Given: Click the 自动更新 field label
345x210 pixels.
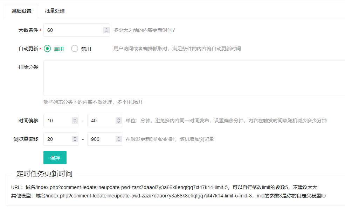Looking at the screenshot, I should click(28, 49).
